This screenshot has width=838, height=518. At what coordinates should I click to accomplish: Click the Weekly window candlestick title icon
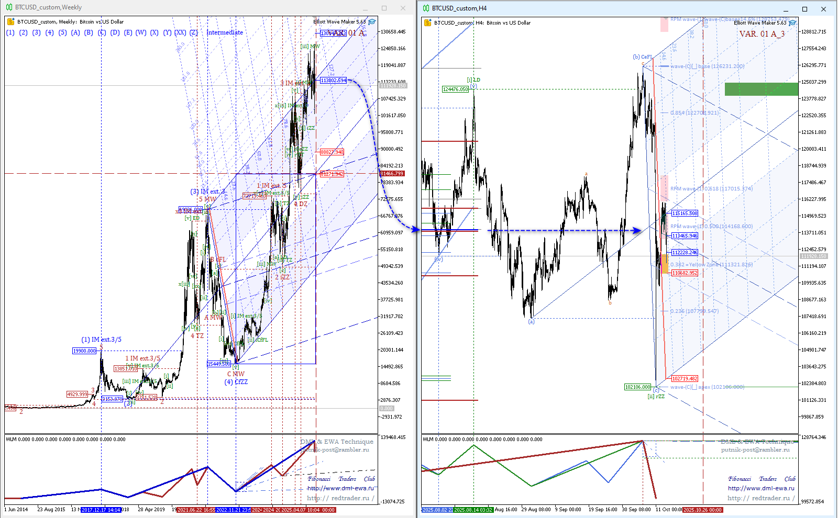click(9, 7)
